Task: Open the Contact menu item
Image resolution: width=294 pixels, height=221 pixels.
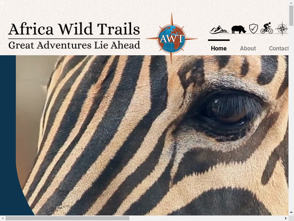Action: click(279, 48)
